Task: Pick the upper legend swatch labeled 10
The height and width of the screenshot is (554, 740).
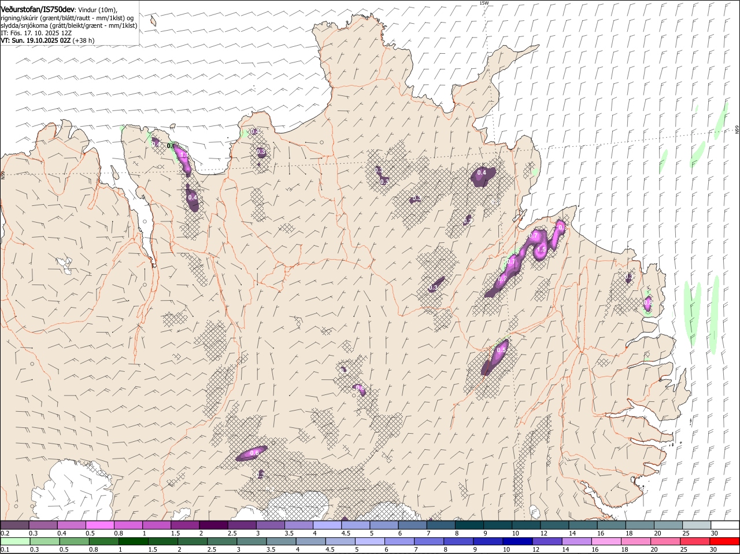Action: click(x=526, y=525)
